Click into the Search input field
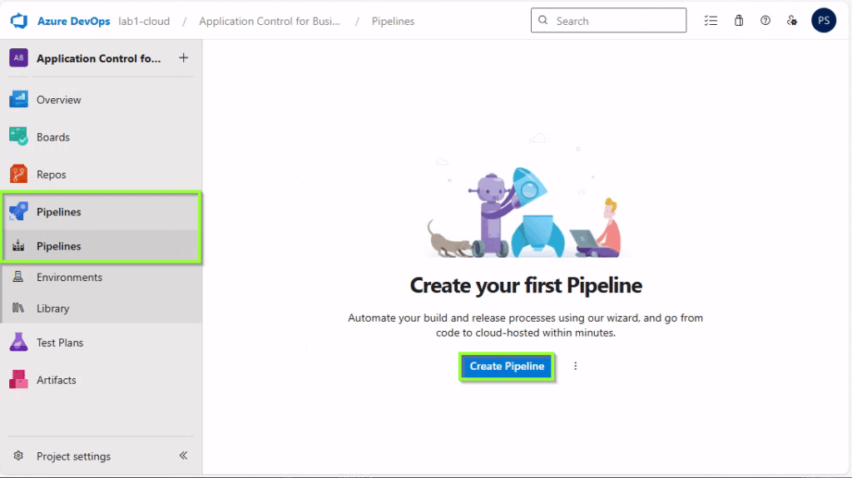This screenshot has width=852, height=478. click(616, 21)
